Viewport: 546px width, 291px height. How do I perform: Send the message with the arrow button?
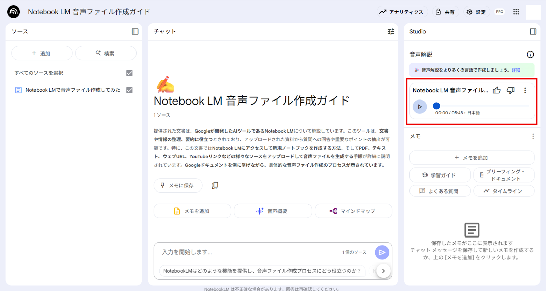tap(382, 252)
